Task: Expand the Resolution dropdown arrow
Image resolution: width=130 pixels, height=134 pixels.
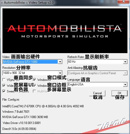Action: (60, 73)
